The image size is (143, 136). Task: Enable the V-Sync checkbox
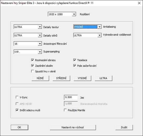(x=17, y=97)
